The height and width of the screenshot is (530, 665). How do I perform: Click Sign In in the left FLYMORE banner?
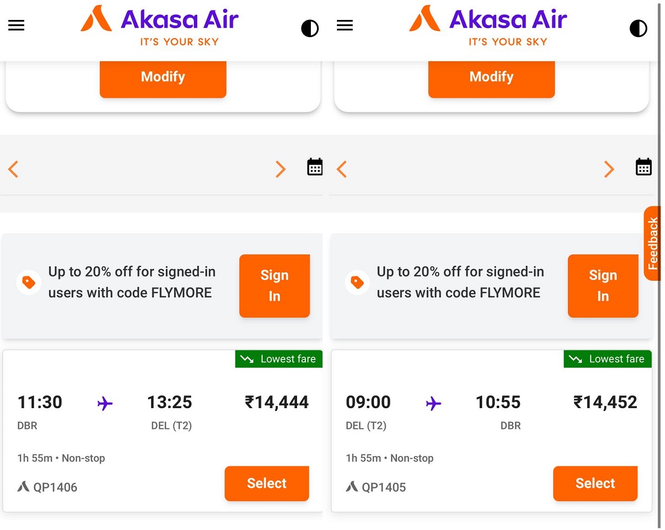click(274, 286)
